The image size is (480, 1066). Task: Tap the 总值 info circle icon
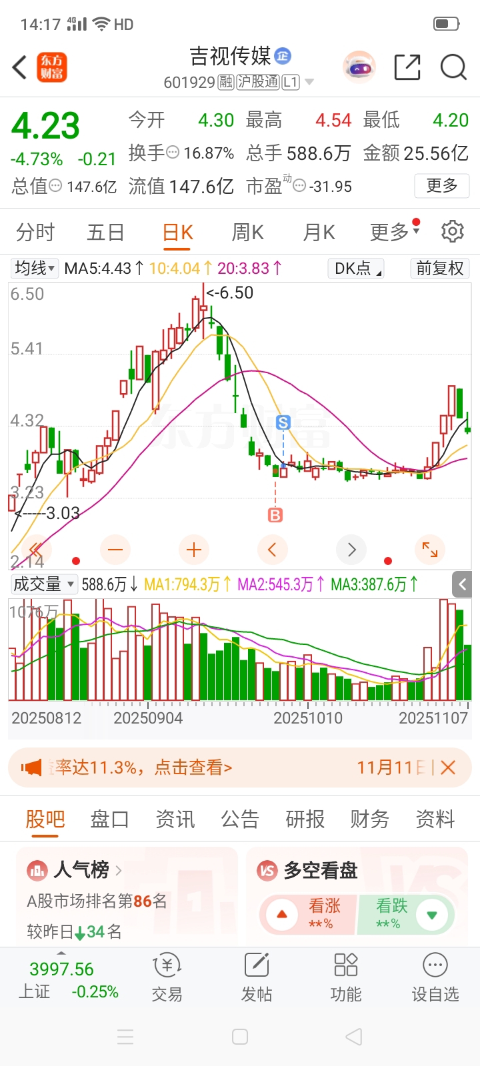(x=56, y=186)
